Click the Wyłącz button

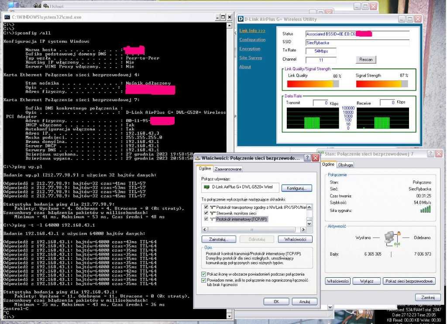point(367,281)
